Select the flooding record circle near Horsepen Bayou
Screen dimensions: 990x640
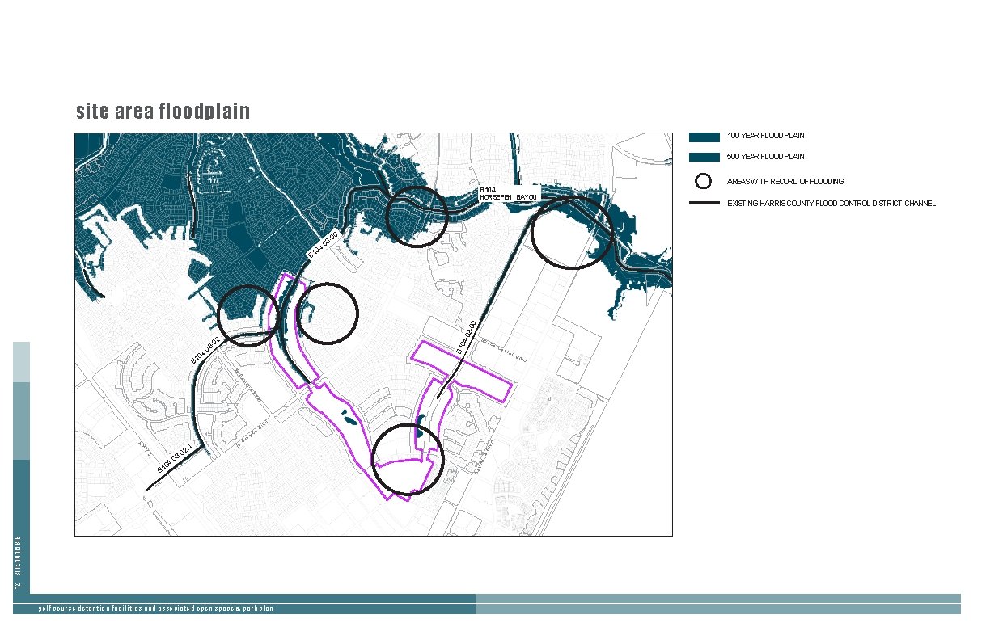[x=417, y=215]
